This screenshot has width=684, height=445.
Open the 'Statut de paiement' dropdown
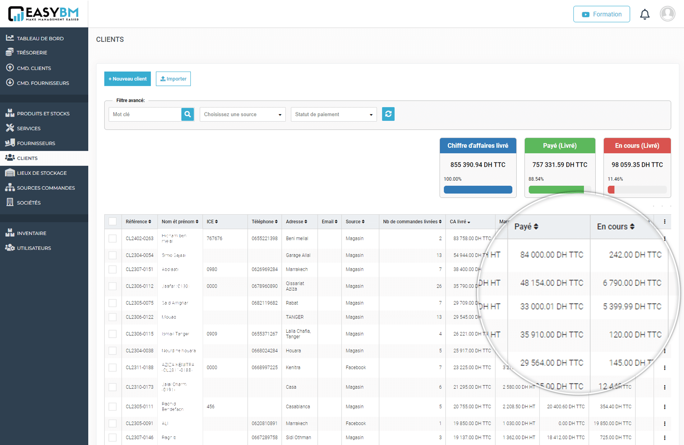coord(334,114)
